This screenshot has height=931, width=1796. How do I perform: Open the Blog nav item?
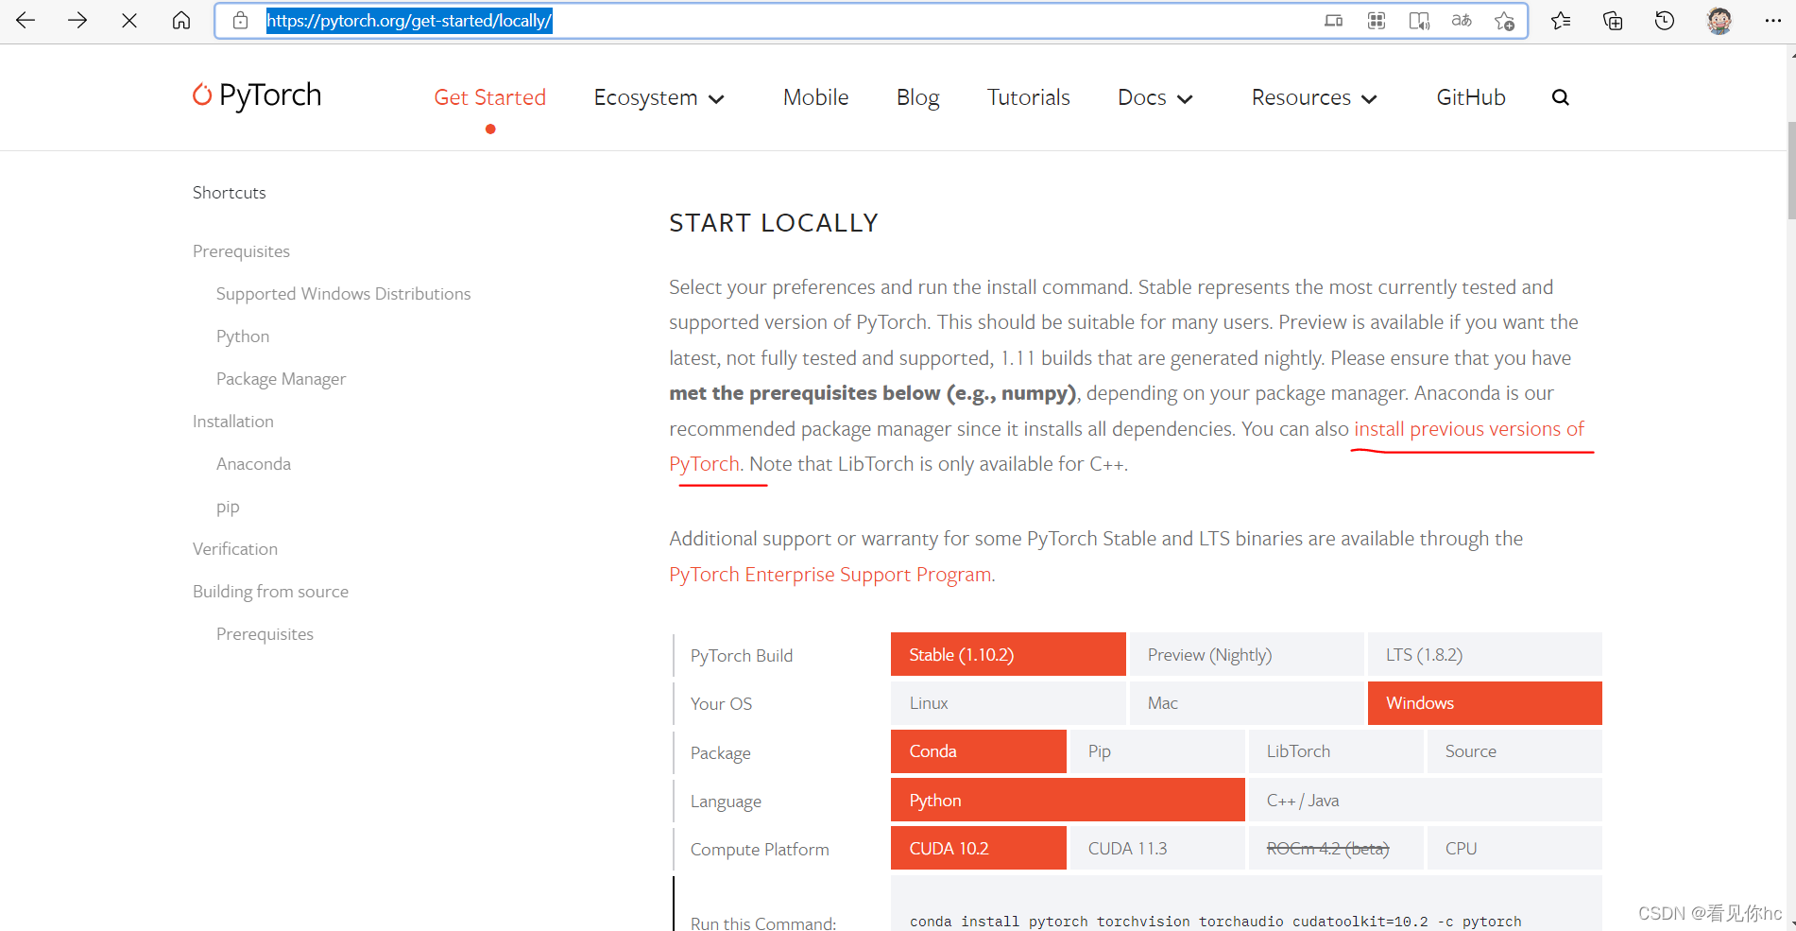[x=917, y=97]
